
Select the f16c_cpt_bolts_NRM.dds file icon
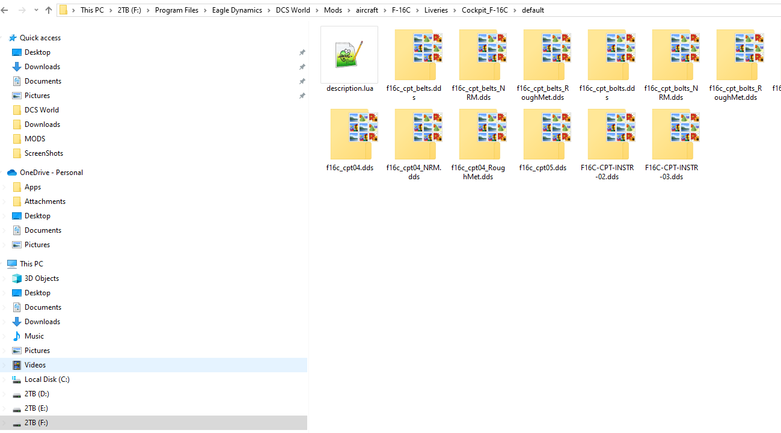tap(675, 55)
